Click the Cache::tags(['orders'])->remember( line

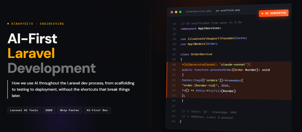[x=213, y=80]
